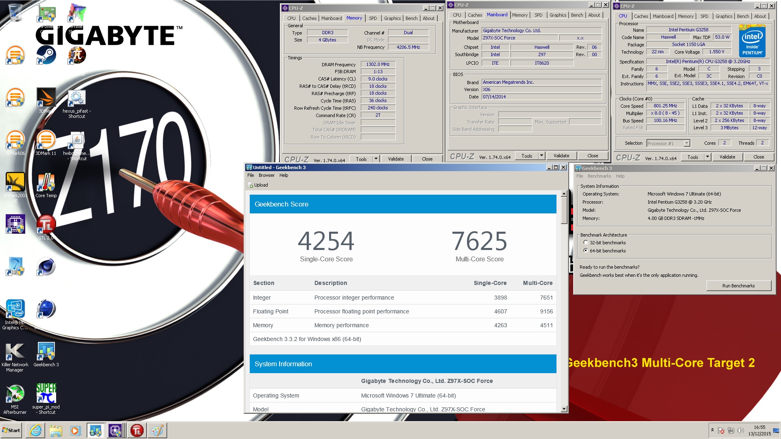Open the Steam desktop icon
The width and height of the screenshot is (781, 439).
point(46,55)
